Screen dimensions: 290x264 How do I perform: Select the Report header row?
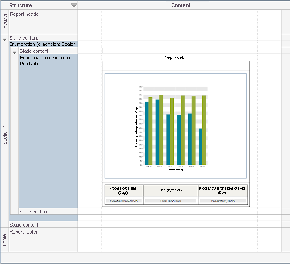pos(43,22)
